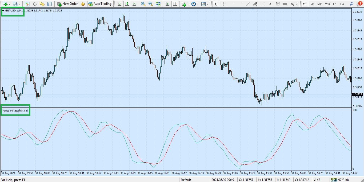The image size is (364, 182).
Task: Open the notifications chat bubble
Action: click(x=359, y=4)
